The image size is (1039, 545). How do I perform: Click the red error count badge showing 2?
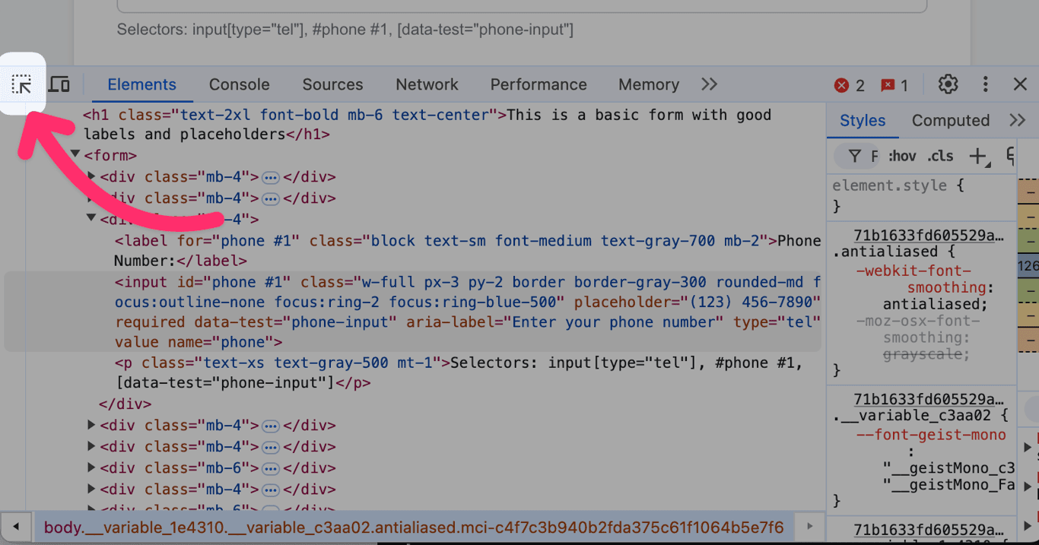(x=850, y=85)
